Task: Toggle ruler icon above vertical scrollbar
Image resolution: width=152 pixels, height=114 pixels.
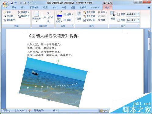Action: click(x=149, y=31)
